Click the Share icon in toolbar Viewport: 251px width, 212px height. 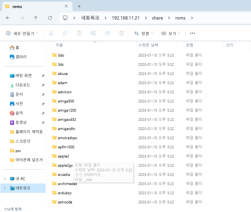point(107,33)
